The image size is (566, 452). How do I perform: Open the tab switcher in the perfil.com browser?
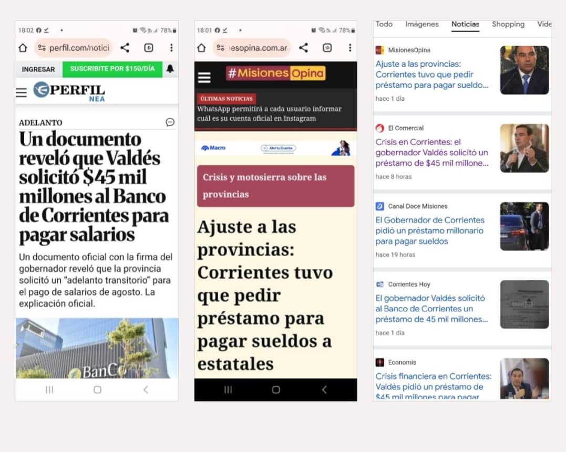[x=149, y=48]
